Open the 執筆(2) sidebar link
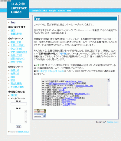Viewport: 121px width, 141px height. [x=15, y=74]
